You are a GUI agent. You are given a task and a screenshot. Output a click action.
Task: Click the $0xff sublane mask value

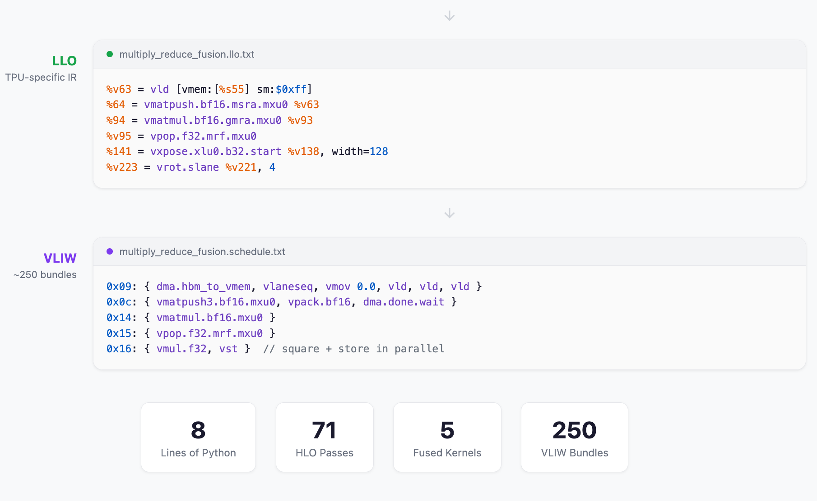pyautogui.click(x=291, y=89)
